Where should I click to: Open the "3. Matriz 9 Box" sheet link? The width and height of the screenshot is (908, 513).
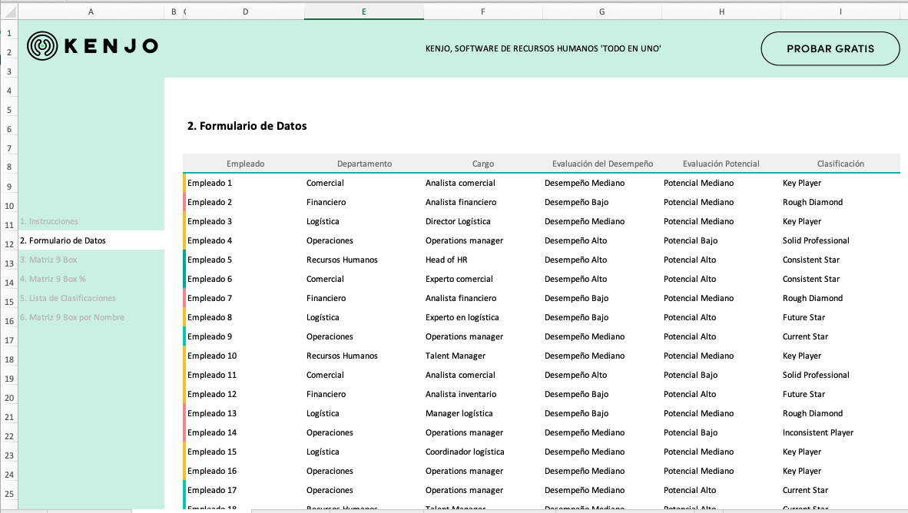[48, 260]
